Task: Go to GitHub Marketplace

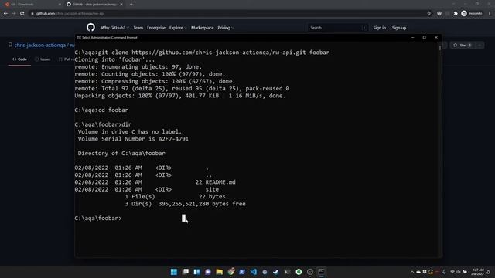Action: [202, 28]
